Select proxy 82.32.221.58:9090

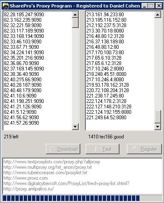[x=22, y=25]
